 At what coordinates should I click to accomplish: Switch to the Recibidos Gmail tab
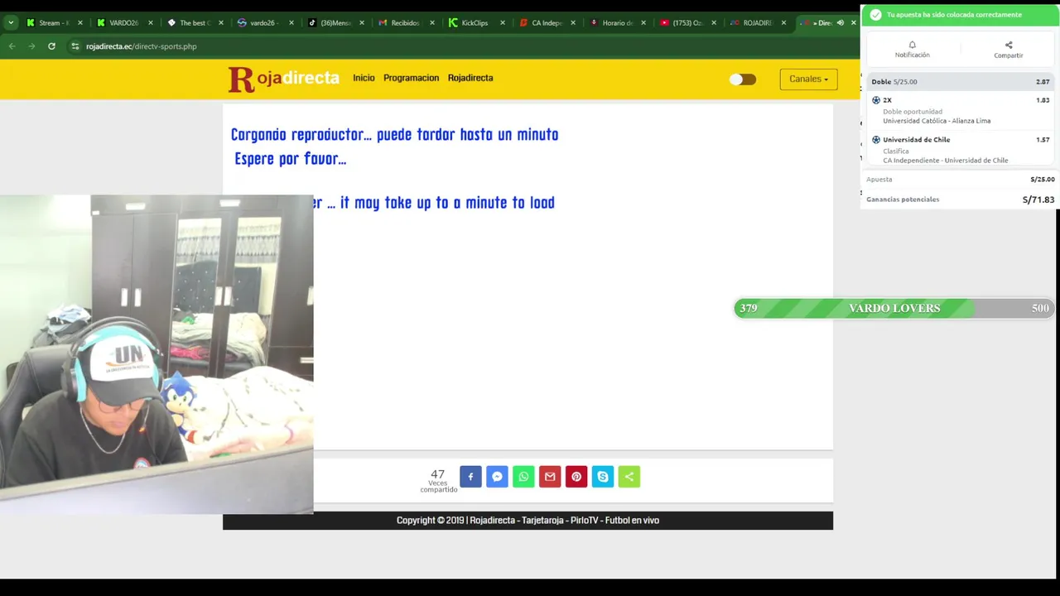[x=404, y=23]
